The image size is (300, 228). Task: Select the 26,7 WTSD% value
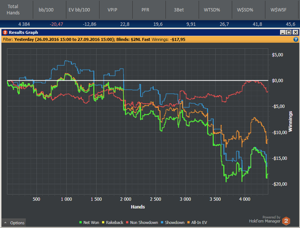pyautogui.click(x=224, y=24)
